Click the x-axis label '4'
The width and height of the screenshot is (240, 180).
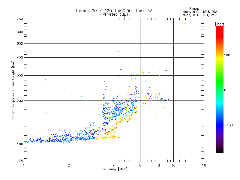coord(114,165)
